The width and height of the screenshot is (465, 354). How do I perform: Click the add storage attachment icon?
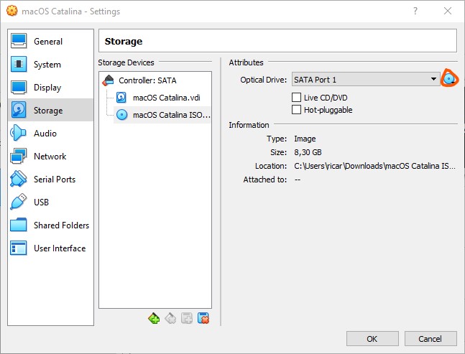(187, 318)
